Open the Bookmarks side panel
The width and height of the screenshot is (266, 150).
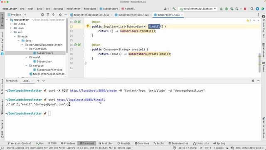pos(2,107)
